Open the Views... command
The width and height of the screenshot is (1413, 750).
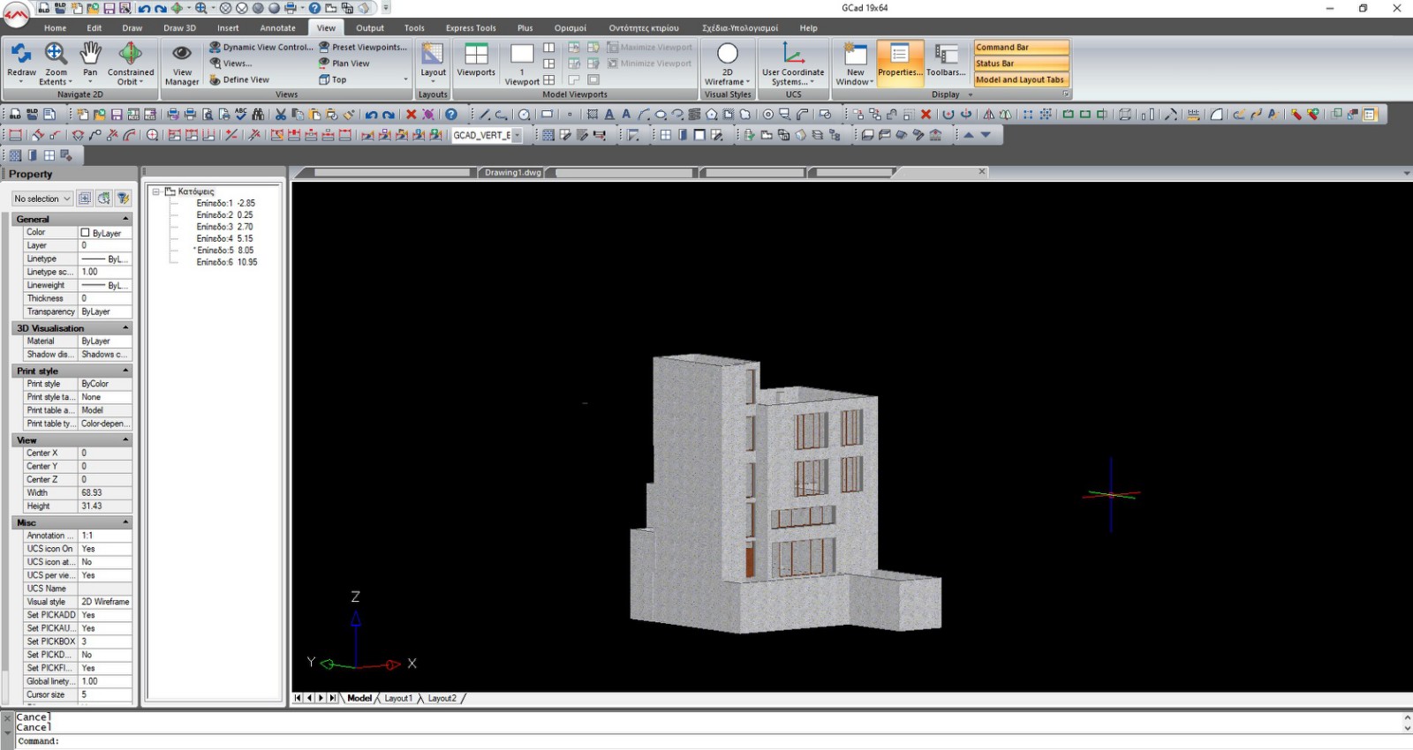pos(231,63)
